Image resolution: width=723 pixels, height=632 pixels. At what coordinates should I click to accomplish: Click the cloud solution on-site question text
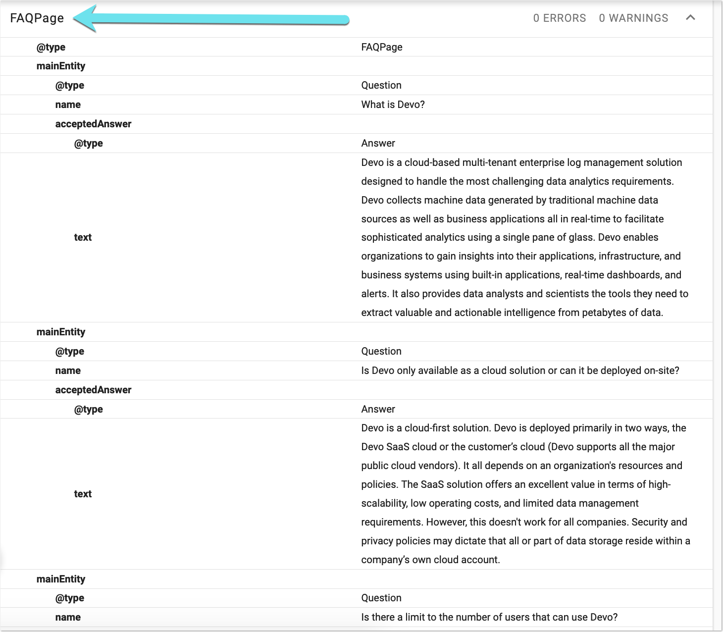click(520, 370)
